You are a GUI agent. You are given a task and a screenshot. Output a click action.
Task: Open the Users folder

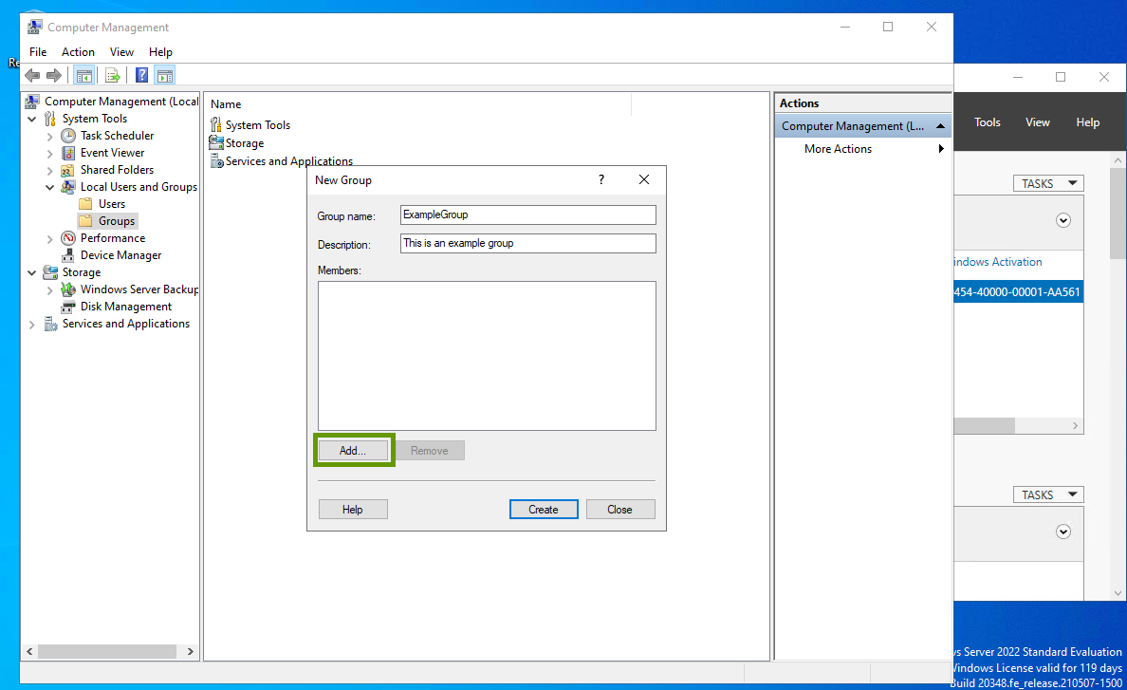85,204
